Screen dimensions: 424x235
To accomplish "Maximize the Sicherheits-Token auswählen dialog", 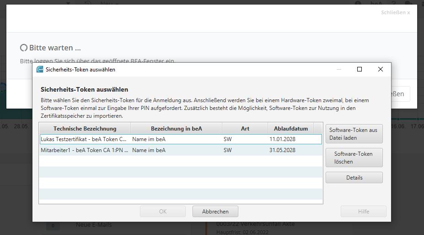I will pos(360,70).
